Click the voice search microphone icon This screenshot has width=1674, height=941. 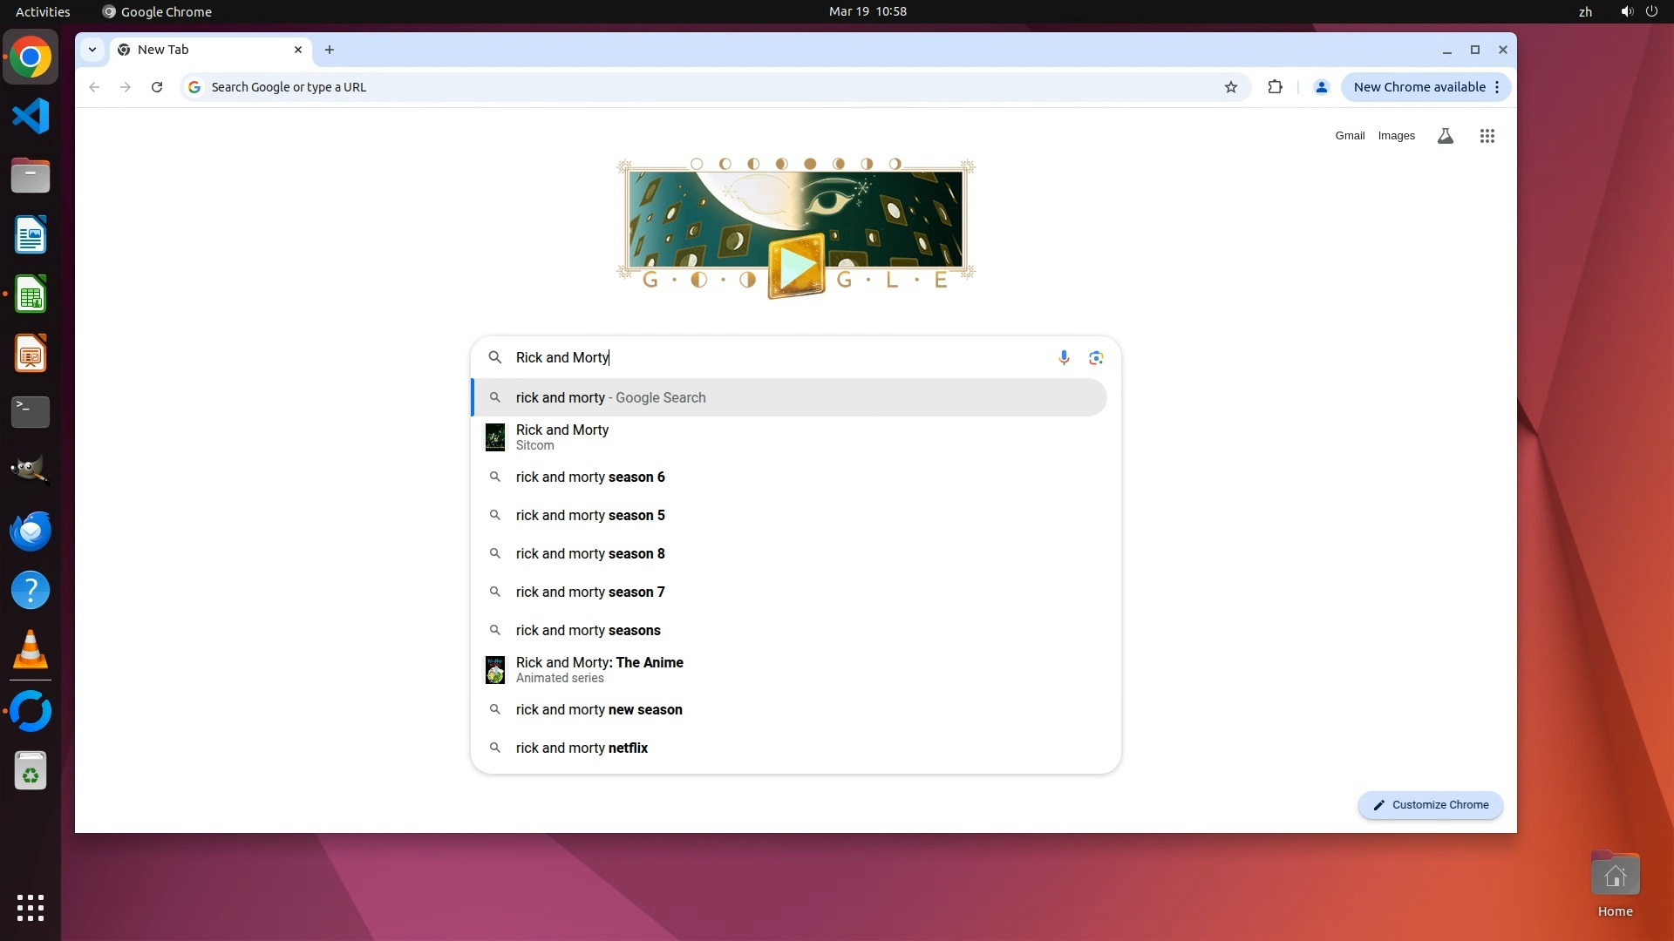[x=1064, y=358]
